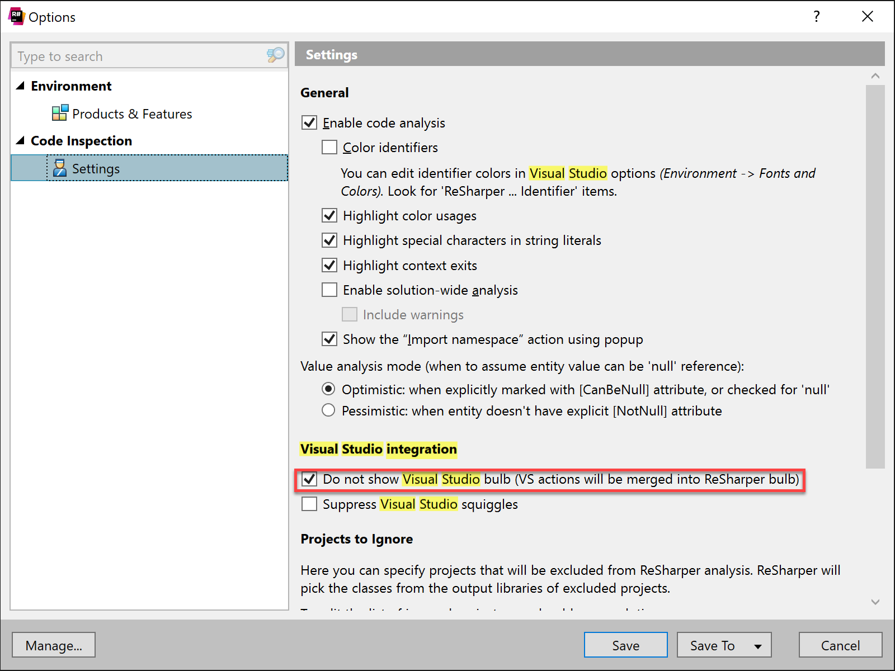Screen dimensions: 895x671
Task: Select the Code Inspection category
Action: tap(81, 141)
